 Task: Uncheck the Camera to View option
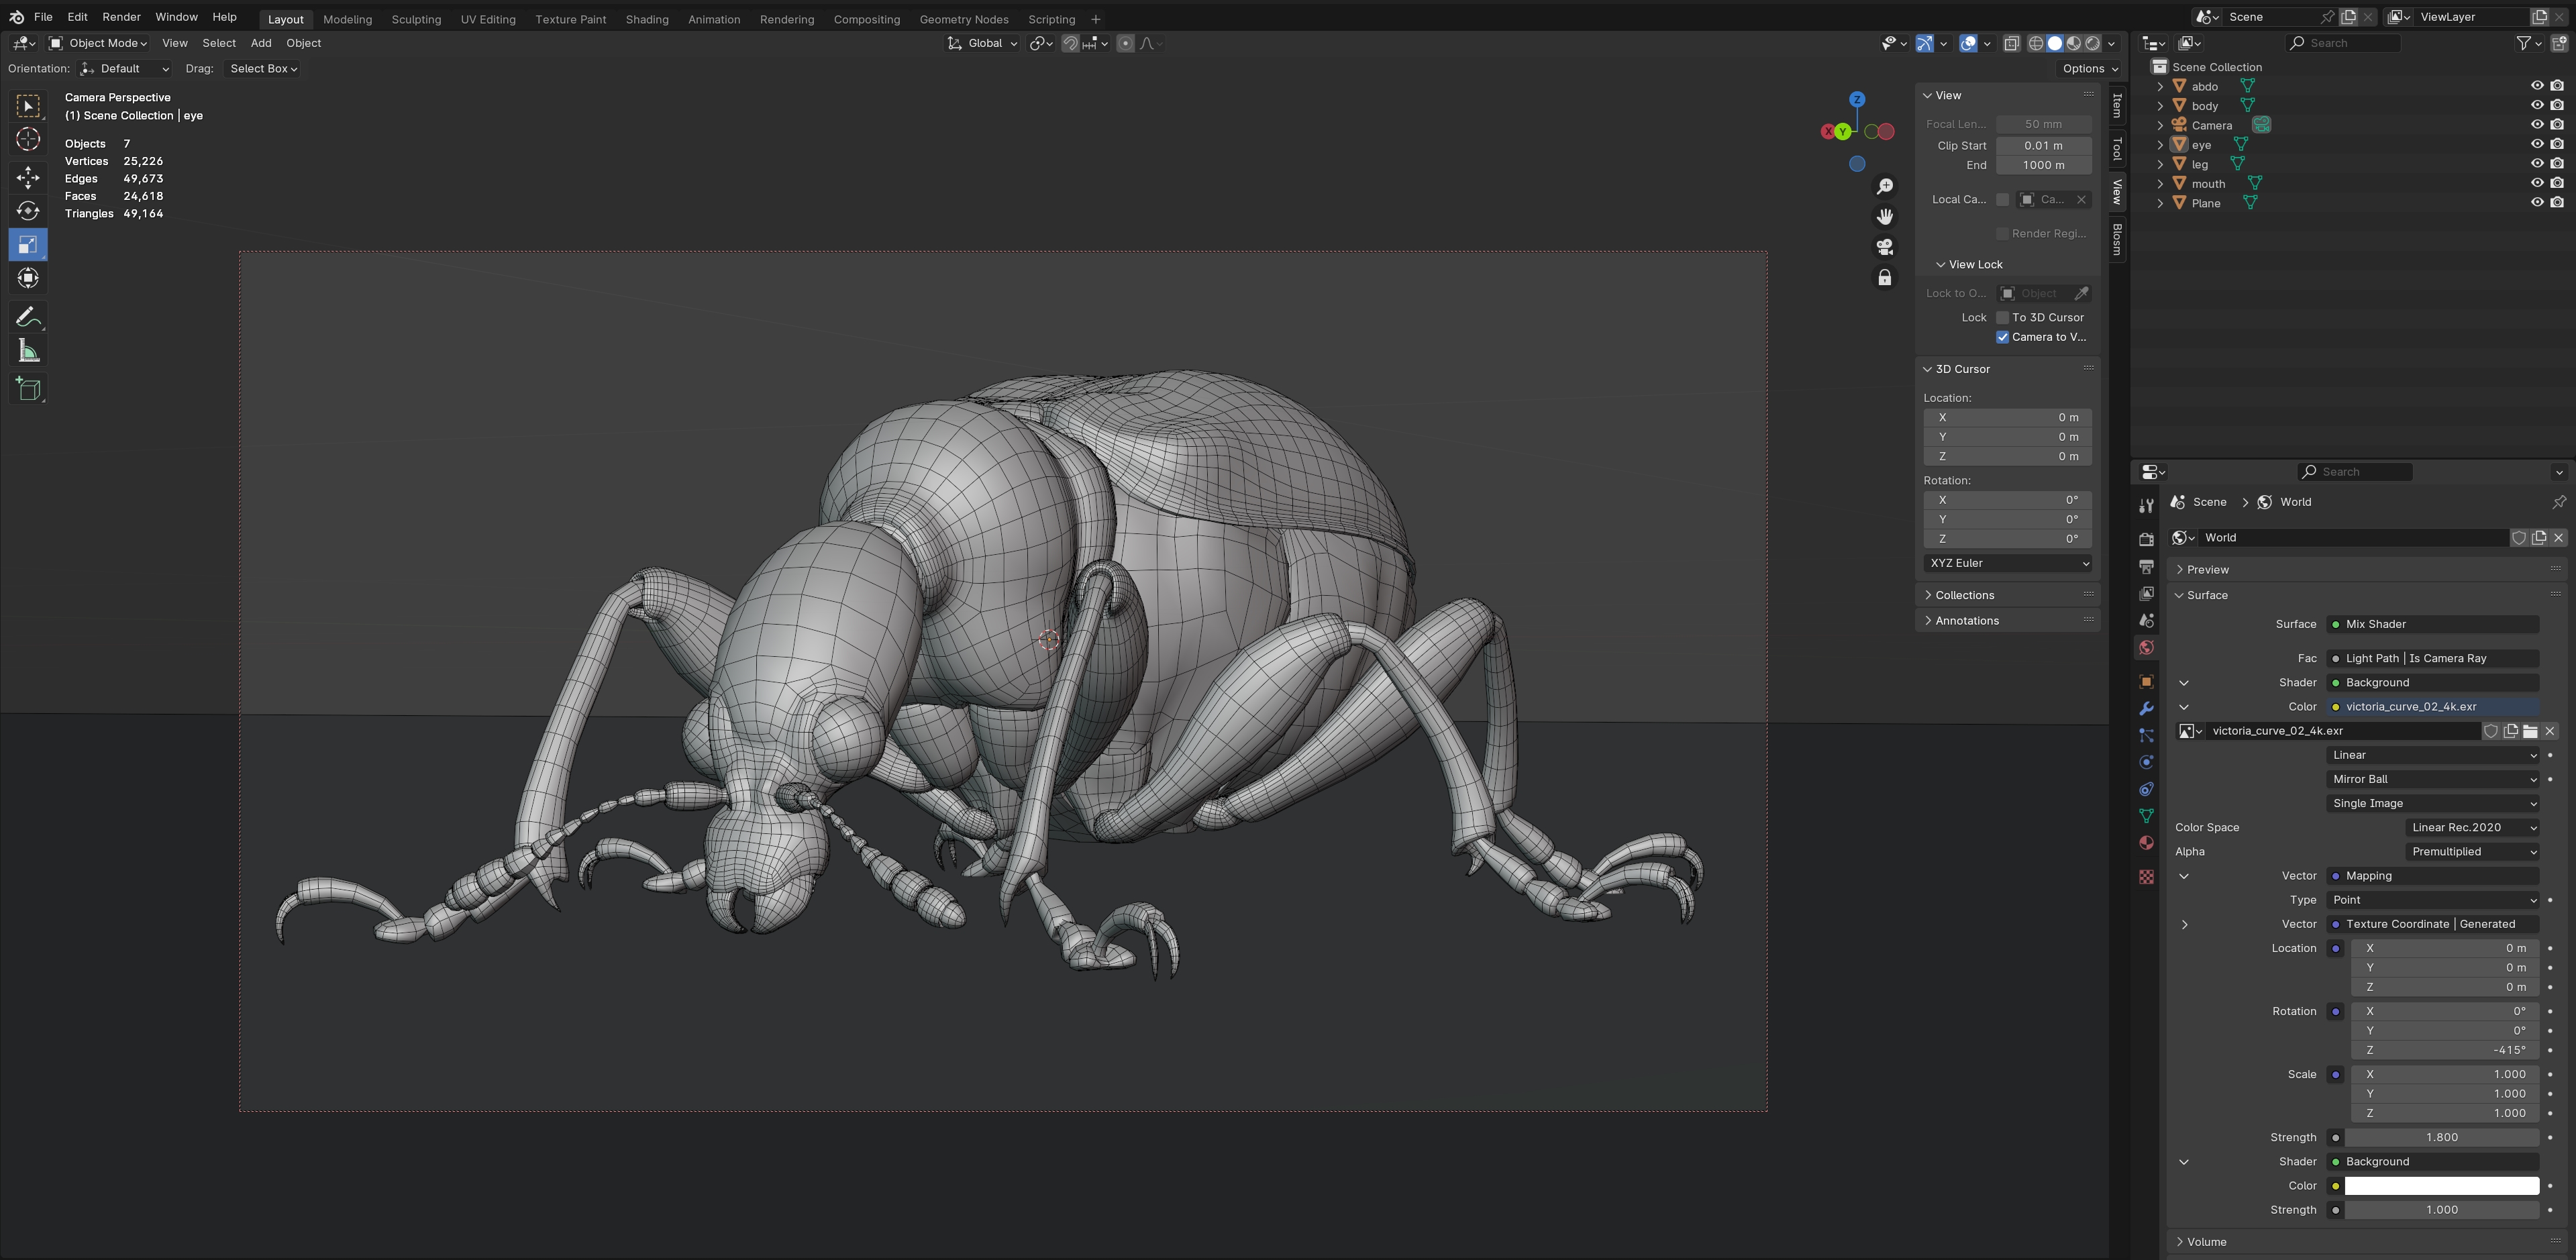2003,337
